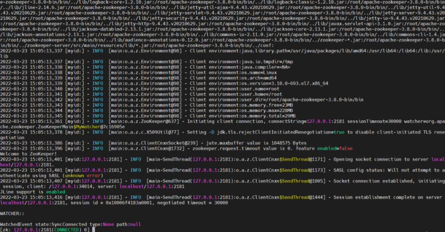Click '[main:o.a.z.ZooKeeper@637]' logger text
Viewport: 445px width, 232px height.
click(144, 121)
